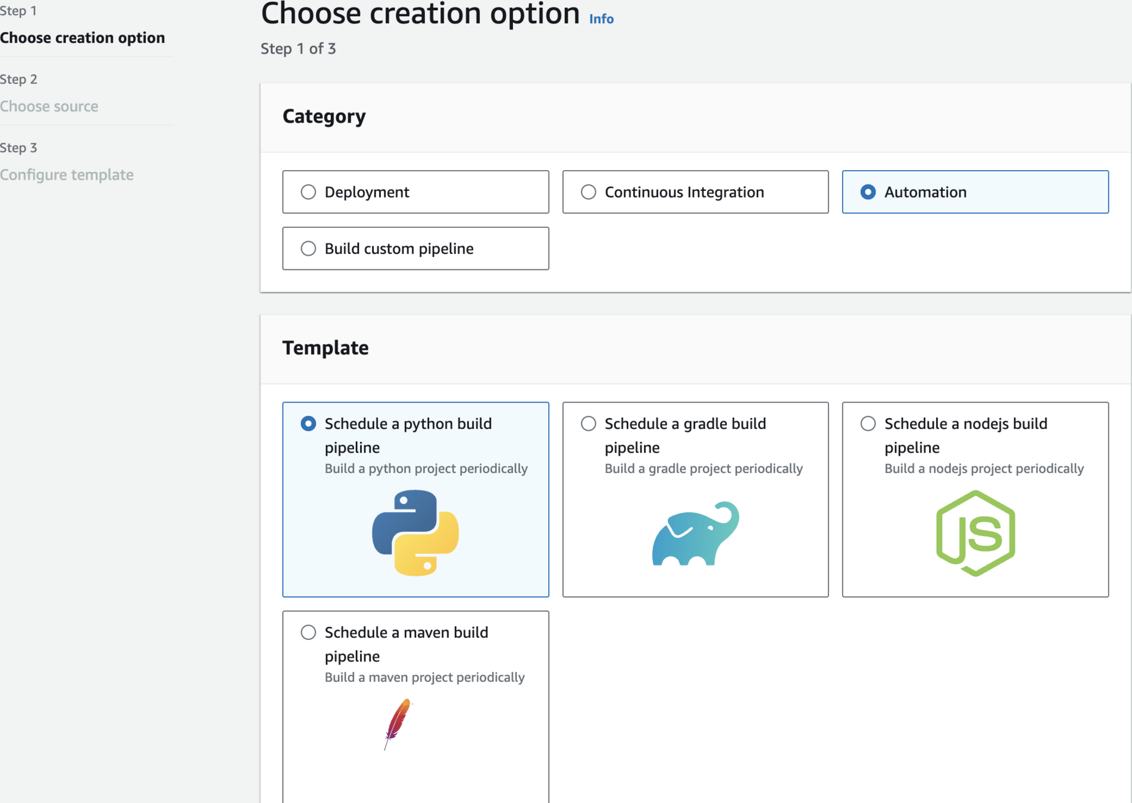Viewport: 1132px width, 803px height.
Task: Click the Gradle elephant icon
Action: click(x=695, y=534)
